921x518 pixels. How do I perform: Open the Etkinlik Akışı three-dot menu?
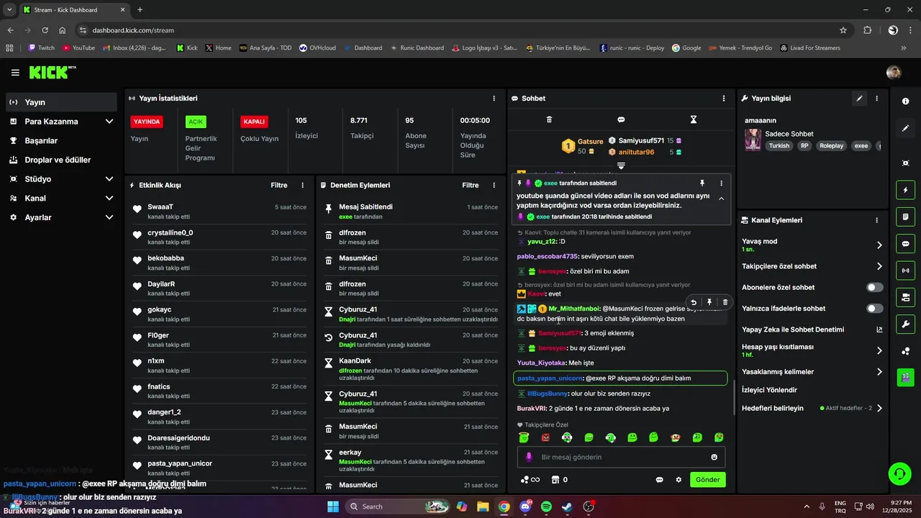tap(302, 185)
